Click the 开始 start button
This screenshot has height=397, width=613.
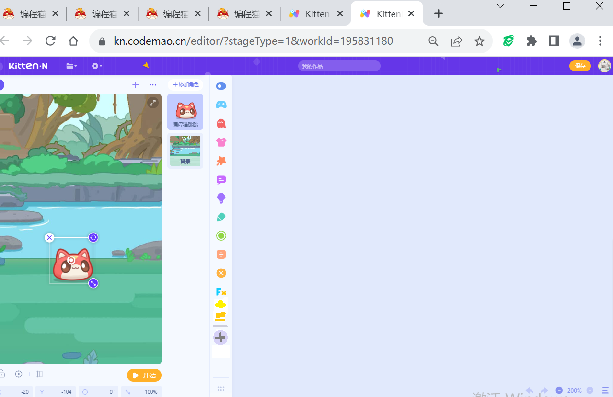tap(144, 375)
